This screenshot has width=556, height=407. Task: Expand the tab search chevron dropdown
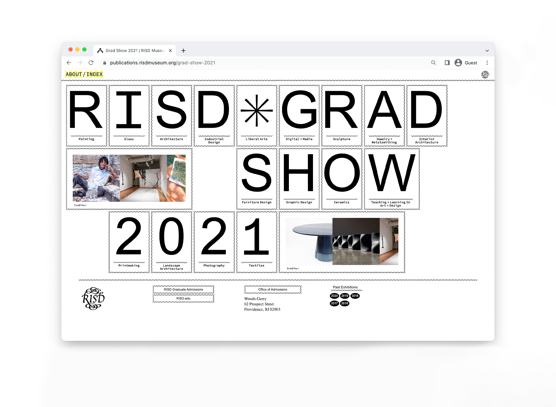(487, 51)
